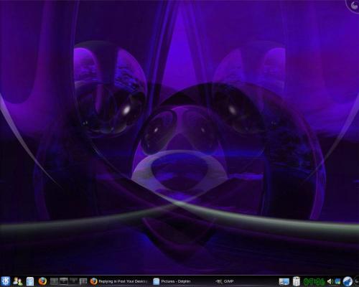Open the round blue globe icon in panel
This screenshot has width=359, height=287.
pos(348,281)
